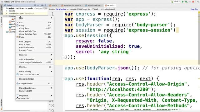Open the 'File Watcher' link in the notification bar
This screenshot has height=112, width=200.
click(x=61, y=9)
